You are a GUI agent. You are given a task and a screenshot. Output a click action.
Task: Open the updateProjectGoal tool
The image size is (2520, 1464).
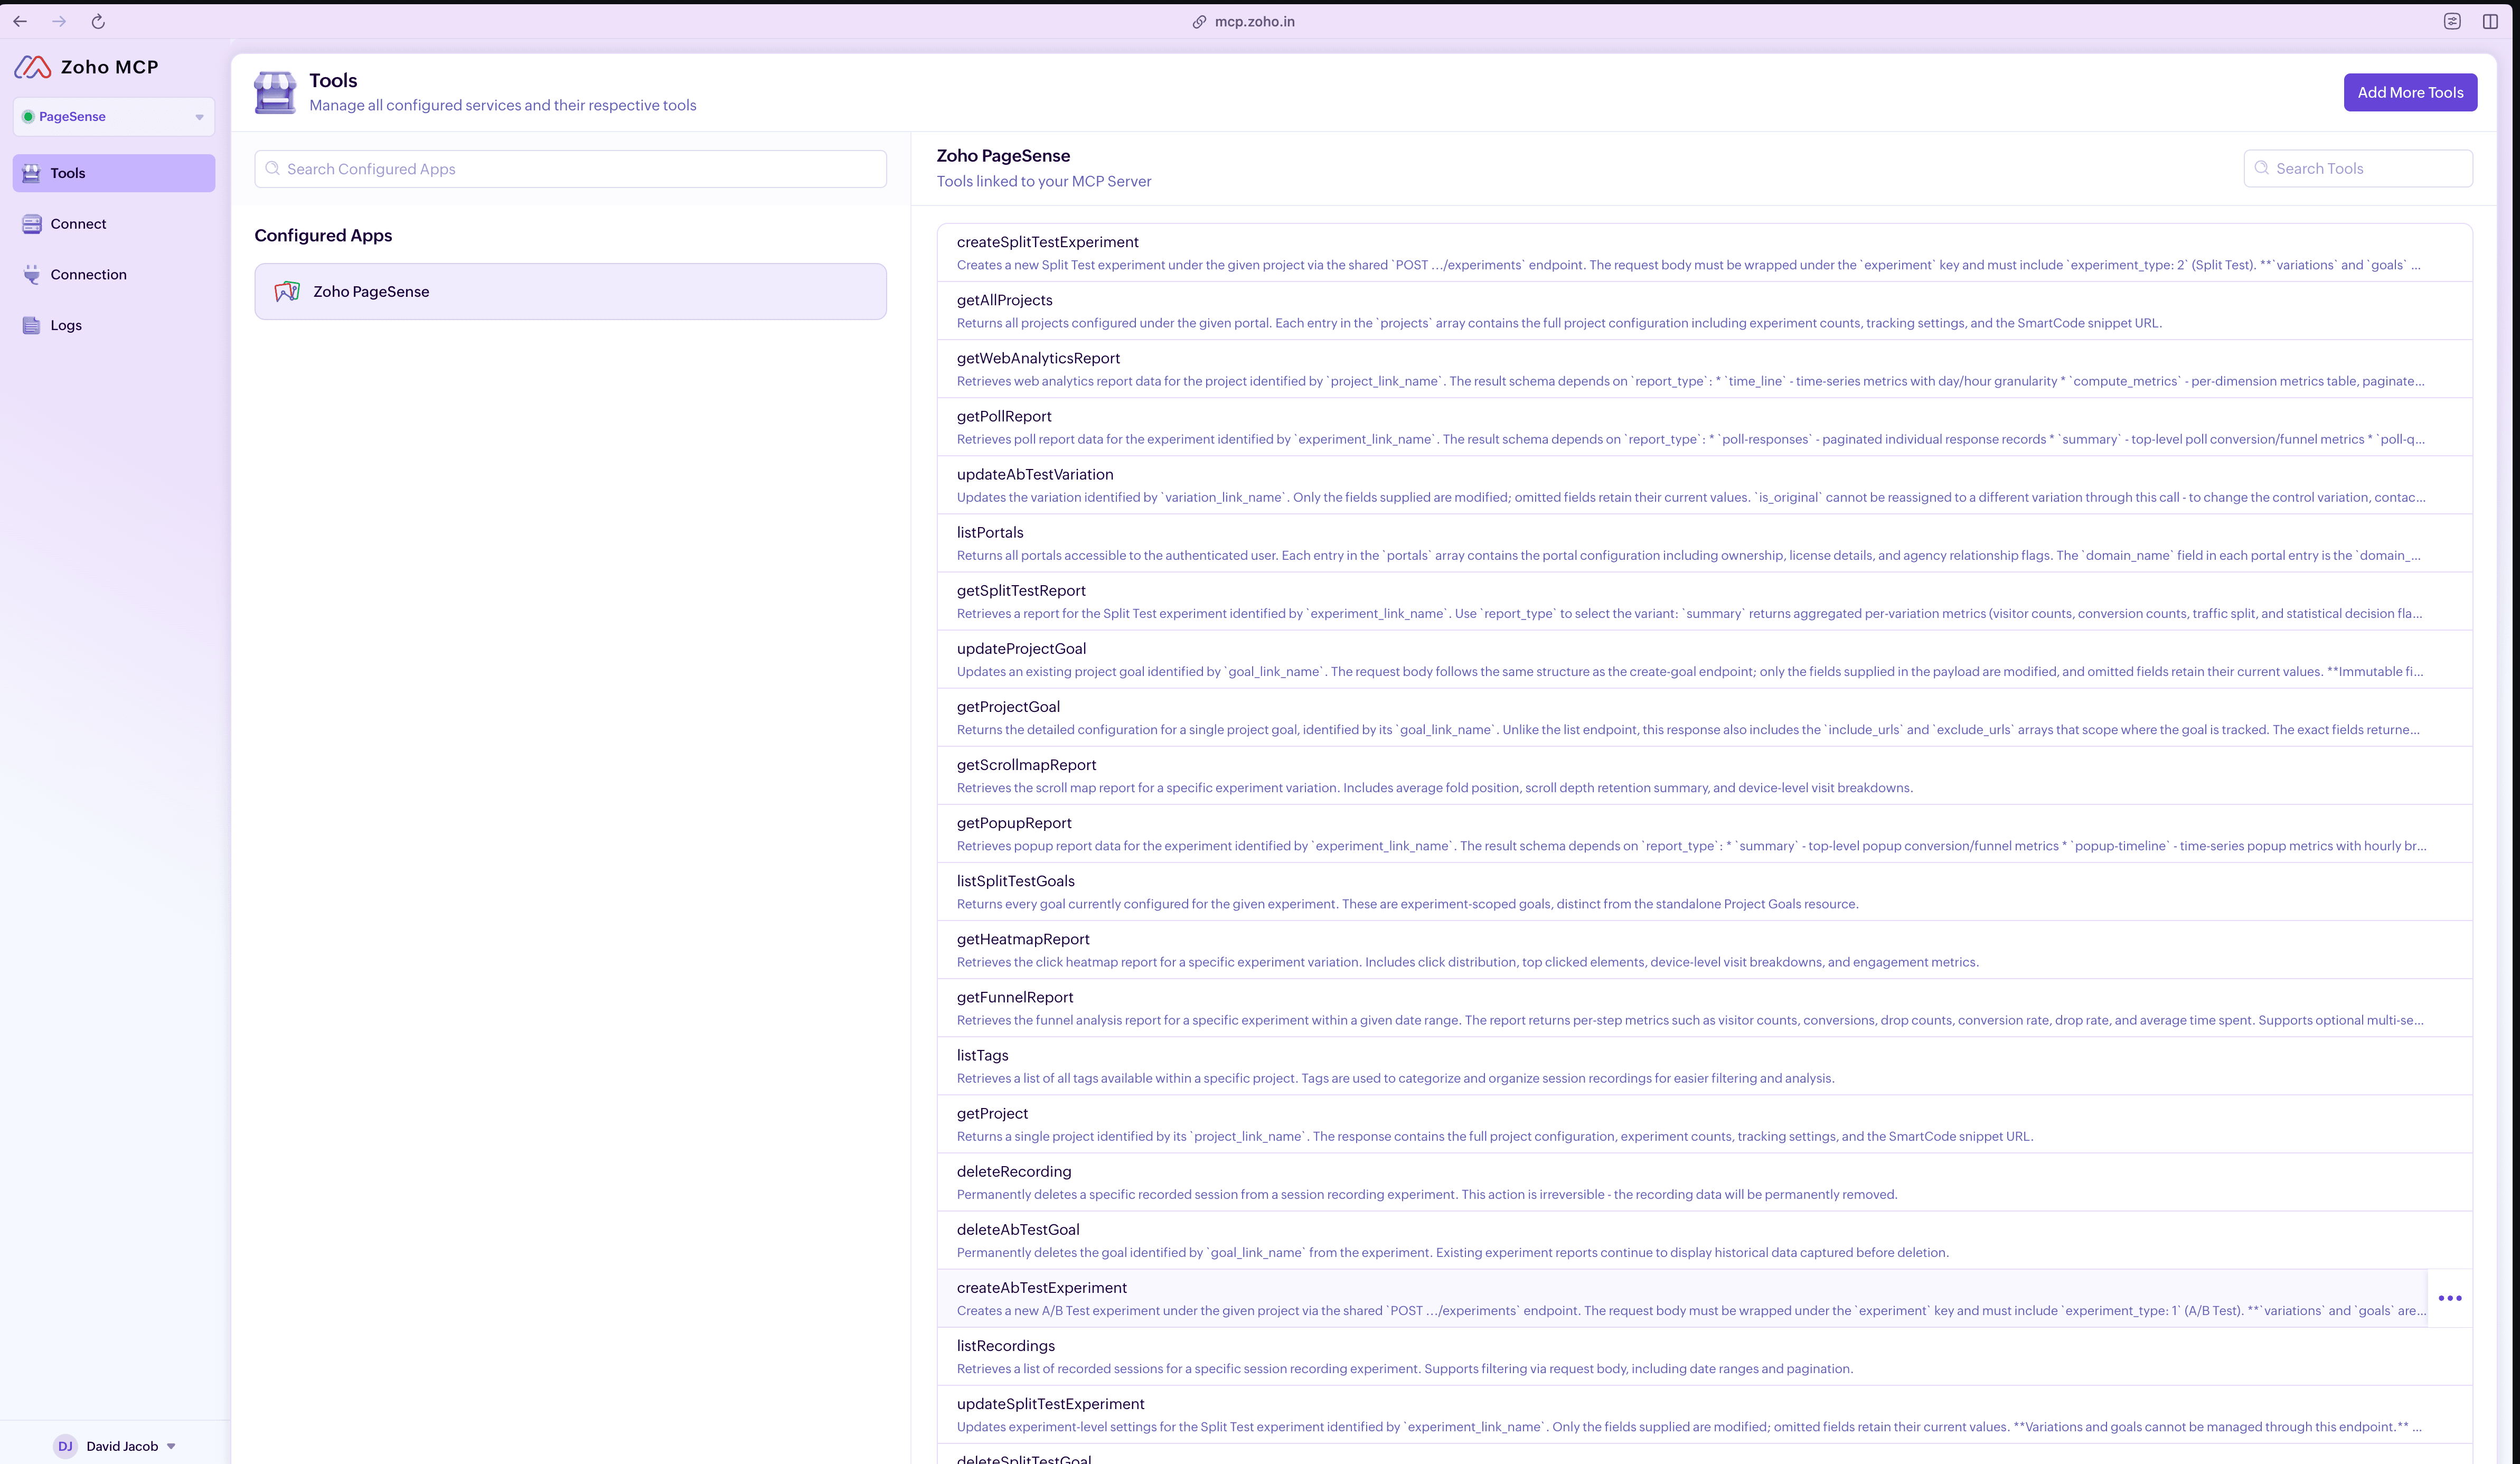[1704, 659]
